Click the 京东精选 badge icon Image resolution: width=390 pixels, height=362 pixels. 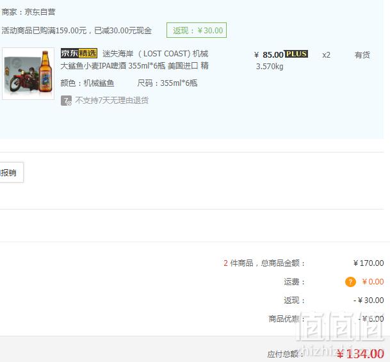79,53
